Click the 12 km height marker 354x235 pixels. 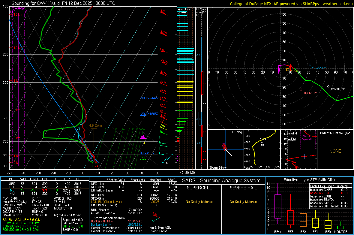17,48
